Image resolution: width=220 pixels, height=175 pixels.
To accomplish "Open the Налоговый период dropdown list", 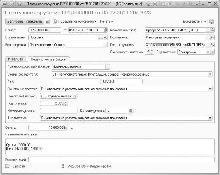I will 75,96.
